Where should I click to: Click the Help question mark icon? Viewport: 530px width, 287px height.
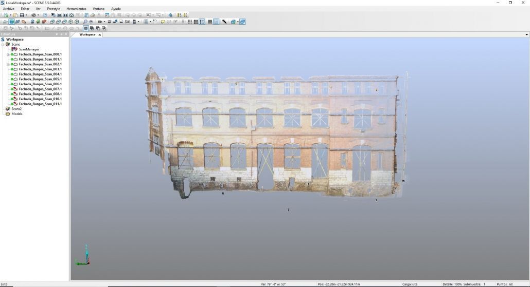pyautogui.click(x=45, y=15)
